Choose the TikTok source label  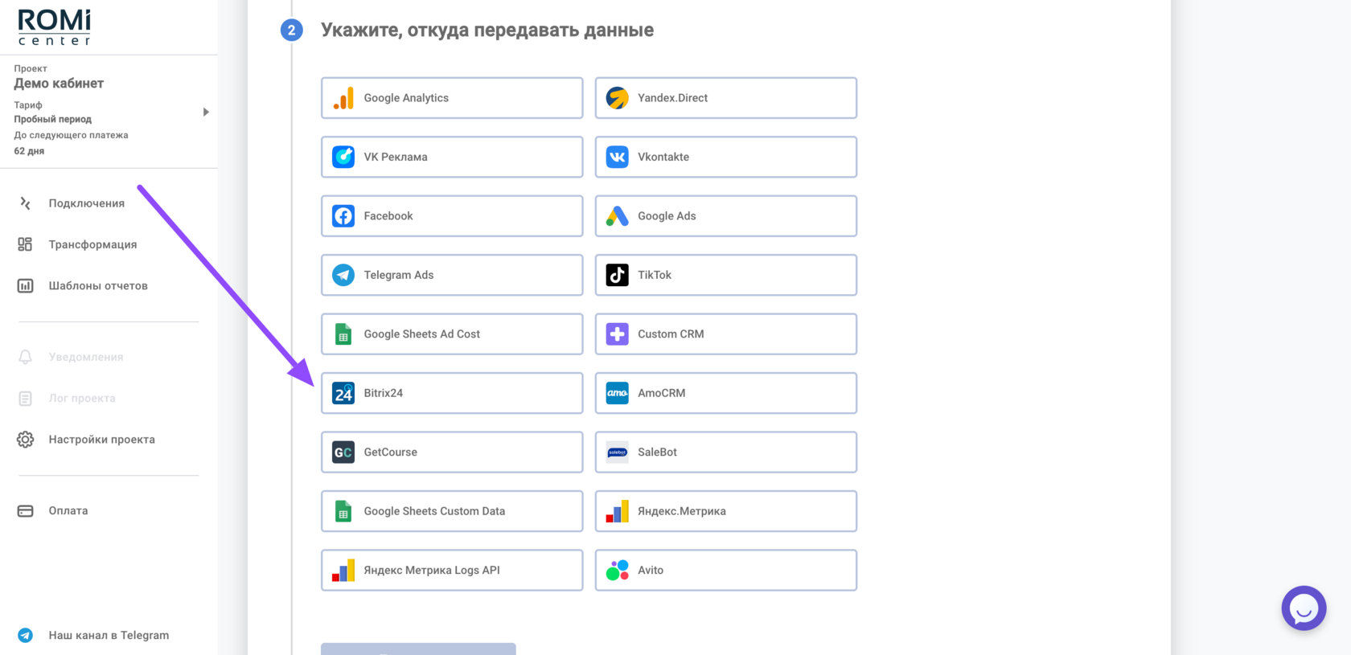(655, 275)
